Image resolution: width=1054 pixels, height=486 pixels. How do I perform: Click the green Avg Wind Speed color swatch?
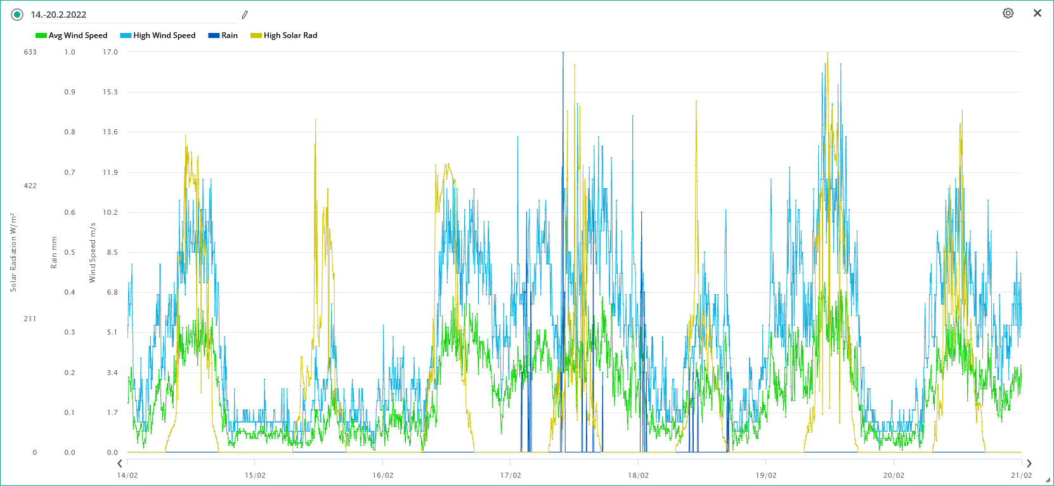pyautogui.click(x=41, y=35)
